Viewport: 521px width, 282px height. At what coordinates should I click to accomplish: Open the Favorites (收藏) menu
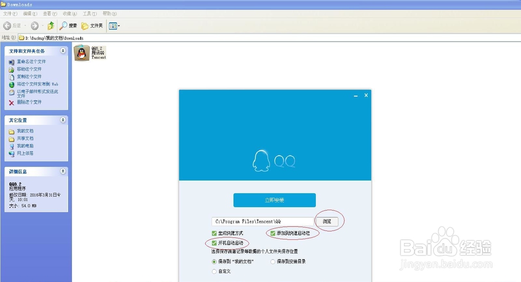point(70,14)
